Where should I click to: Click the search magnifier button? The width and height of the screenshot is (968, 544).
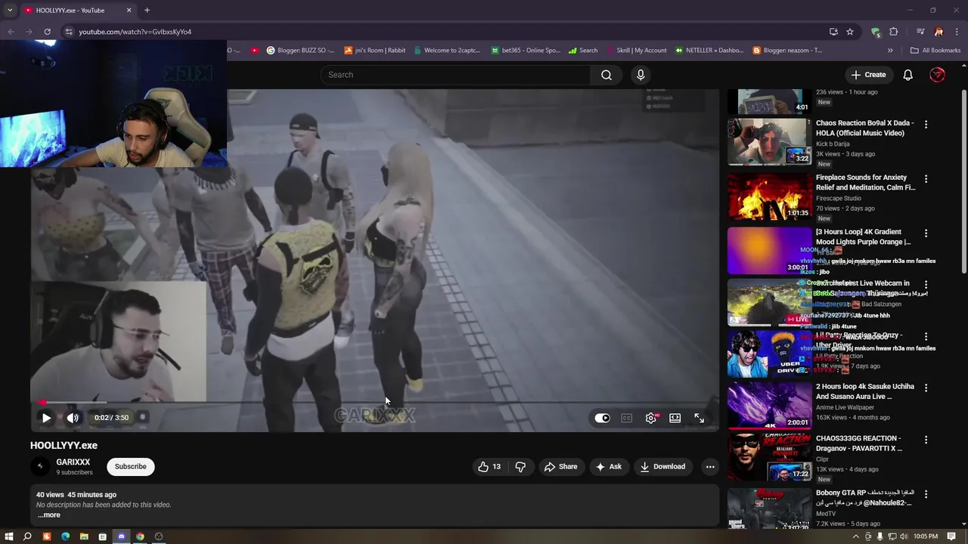tap(607, 75)
